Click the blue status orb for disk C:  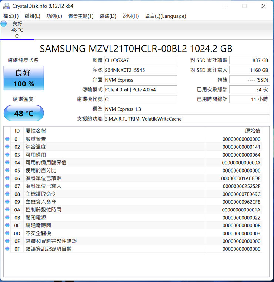coord(4,24)
